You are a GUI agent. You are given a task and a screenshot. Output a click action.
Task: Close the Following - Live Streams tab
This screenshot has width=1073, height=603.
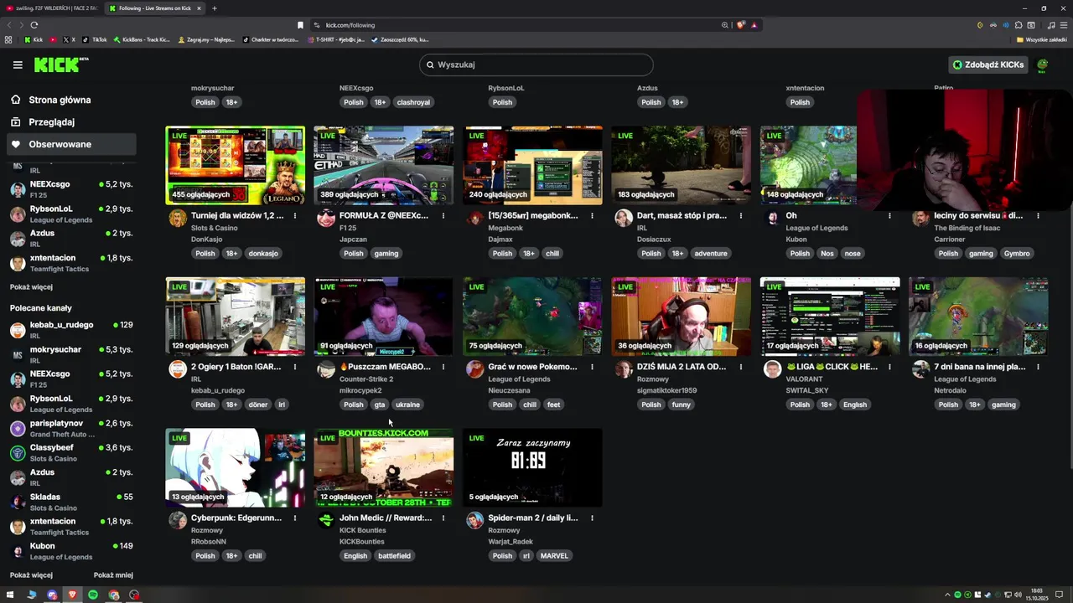(x=199, y=8)
